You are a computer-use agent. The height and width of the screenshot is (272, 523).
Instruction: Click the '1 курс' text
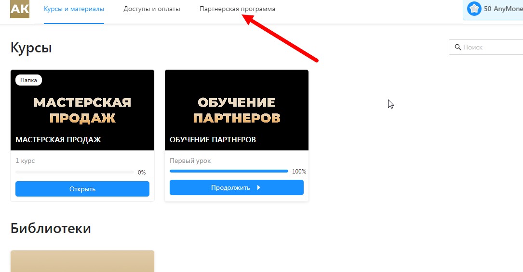pos(25,161)
